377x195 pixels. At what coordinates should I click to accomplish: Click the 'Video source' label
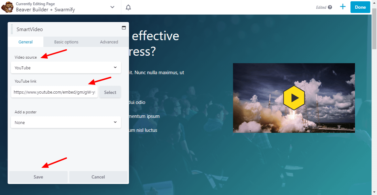coord(26,57)
